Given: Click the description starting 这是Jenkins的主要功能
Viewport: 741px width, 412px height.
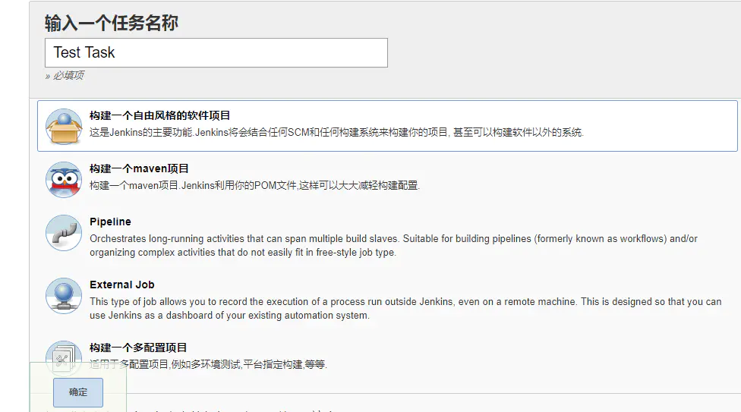Looking at the screenshot, I should pyautogui.click(x=336, y=132).
